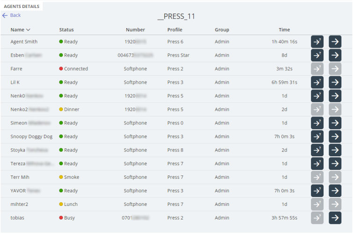Sort by the Time column header
Viewport: 354px width, 234px height.
[284, 30]
